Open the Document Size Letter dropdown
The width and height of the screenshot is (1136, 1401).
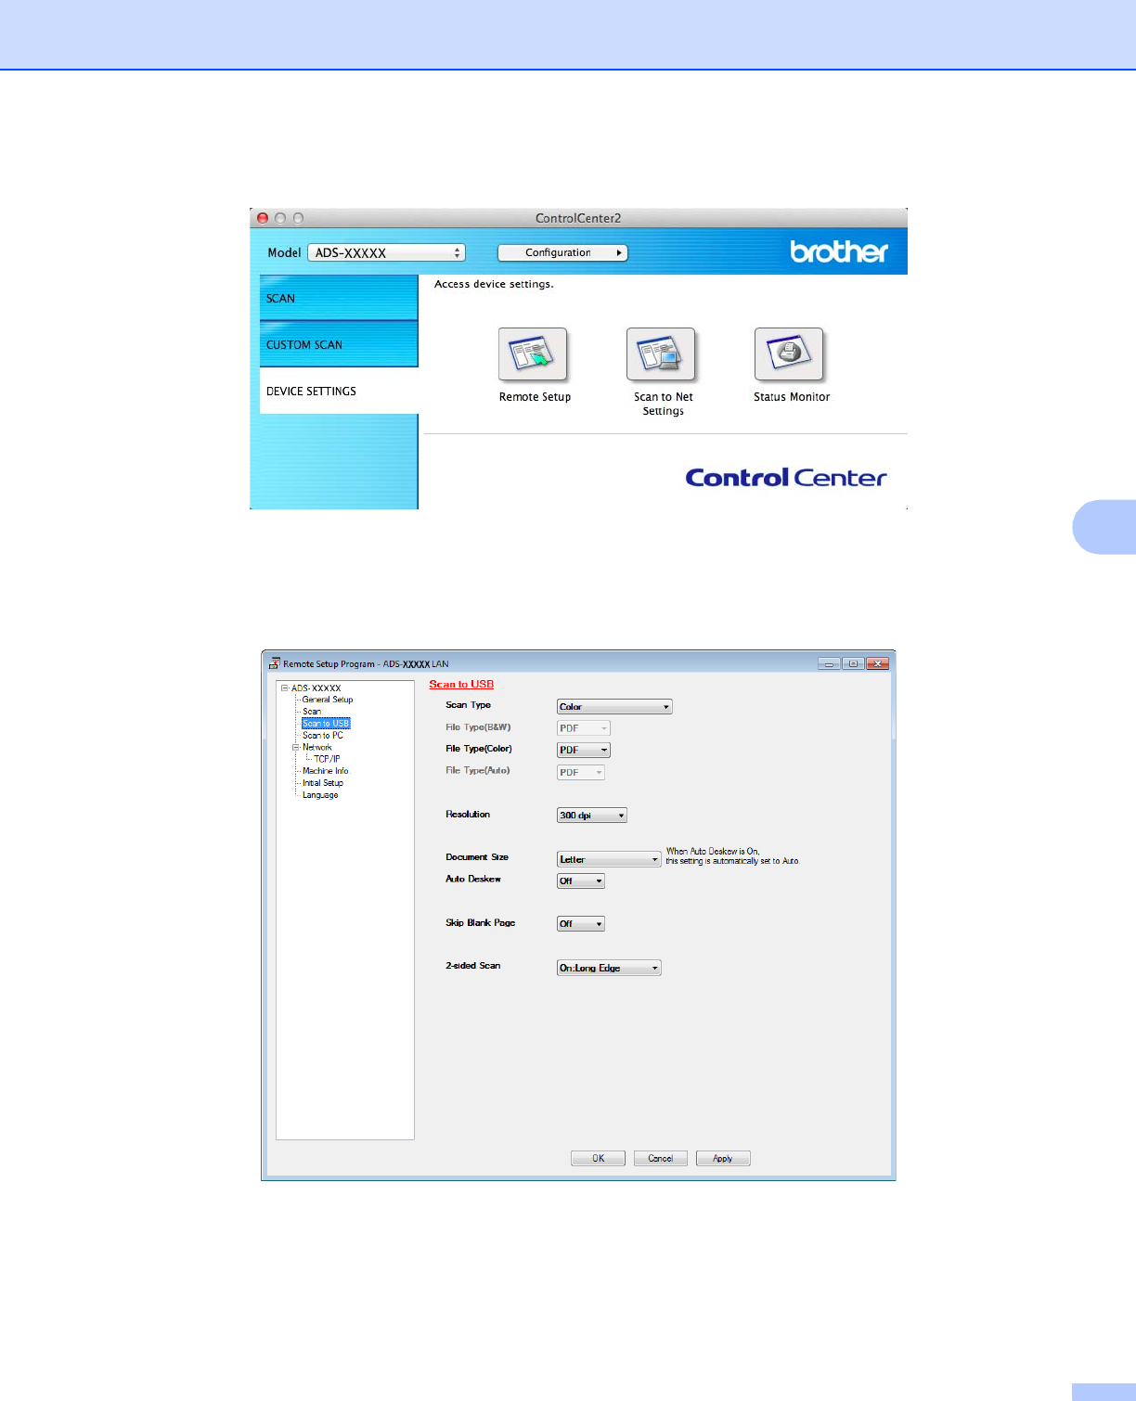(x=609, y=859)
